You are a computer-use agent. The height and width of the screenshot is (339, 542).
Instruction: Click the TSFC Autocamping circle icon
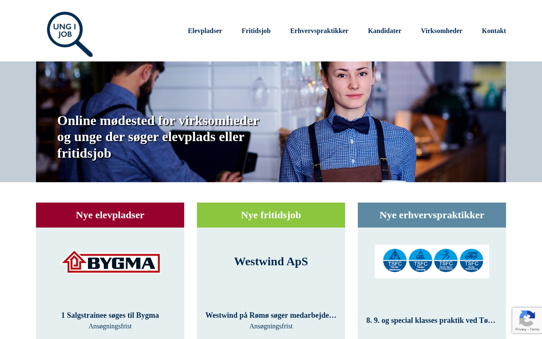[x=471, y=260]
